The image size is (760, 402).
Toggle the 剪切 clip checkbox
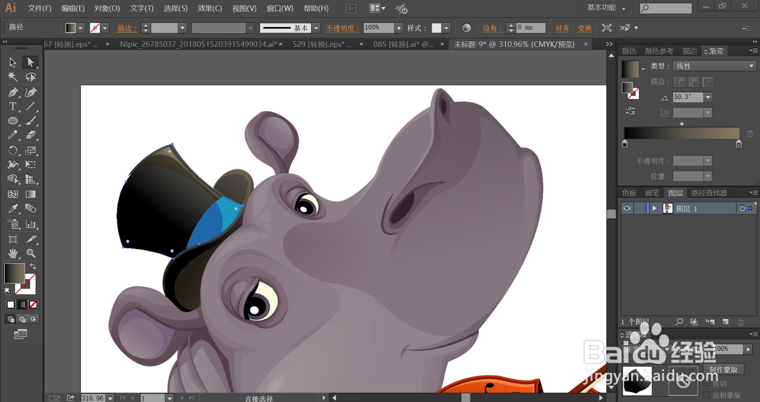706,383
